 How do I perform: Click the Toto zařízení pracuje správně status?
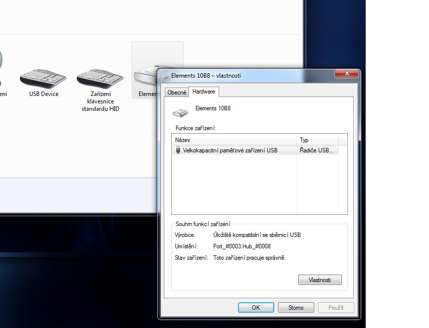coord(249,258)
